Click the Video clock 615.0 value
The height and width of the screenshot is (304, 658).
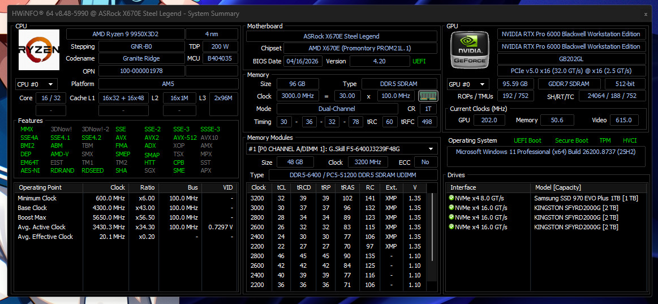coord(623,120)
